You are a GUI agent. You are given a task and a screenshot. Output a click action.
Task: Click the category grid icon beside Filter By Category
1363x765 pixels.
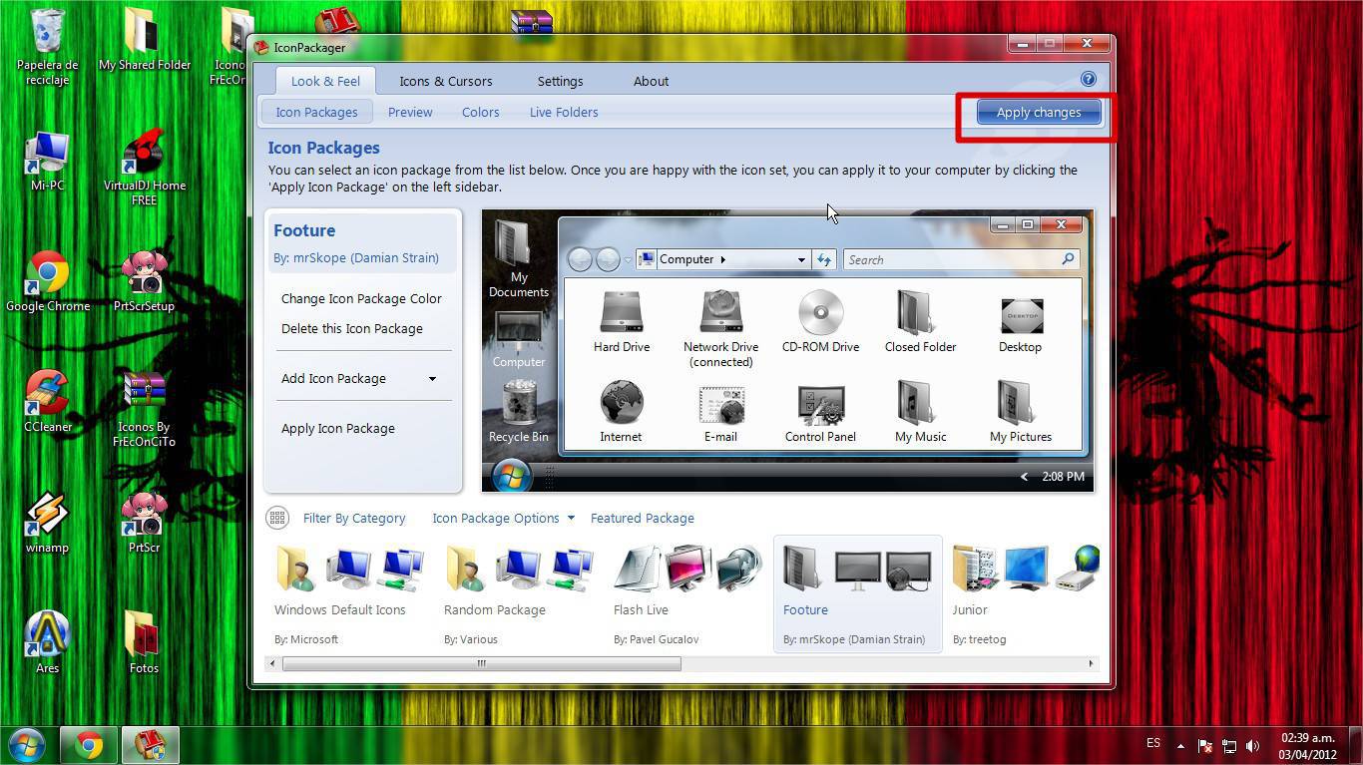[x=277, y=518]
